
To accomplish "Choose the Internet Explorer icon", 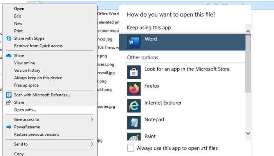I will [134, 106].
